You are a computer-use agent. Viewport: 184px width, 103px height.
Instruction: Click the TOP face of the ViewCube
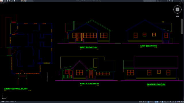[177, 9]
